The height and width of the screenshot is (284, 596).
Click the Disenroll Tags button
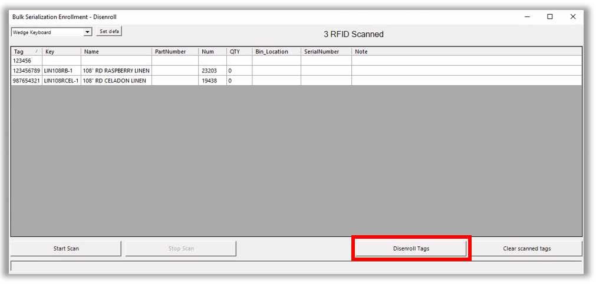click(411, 248)
